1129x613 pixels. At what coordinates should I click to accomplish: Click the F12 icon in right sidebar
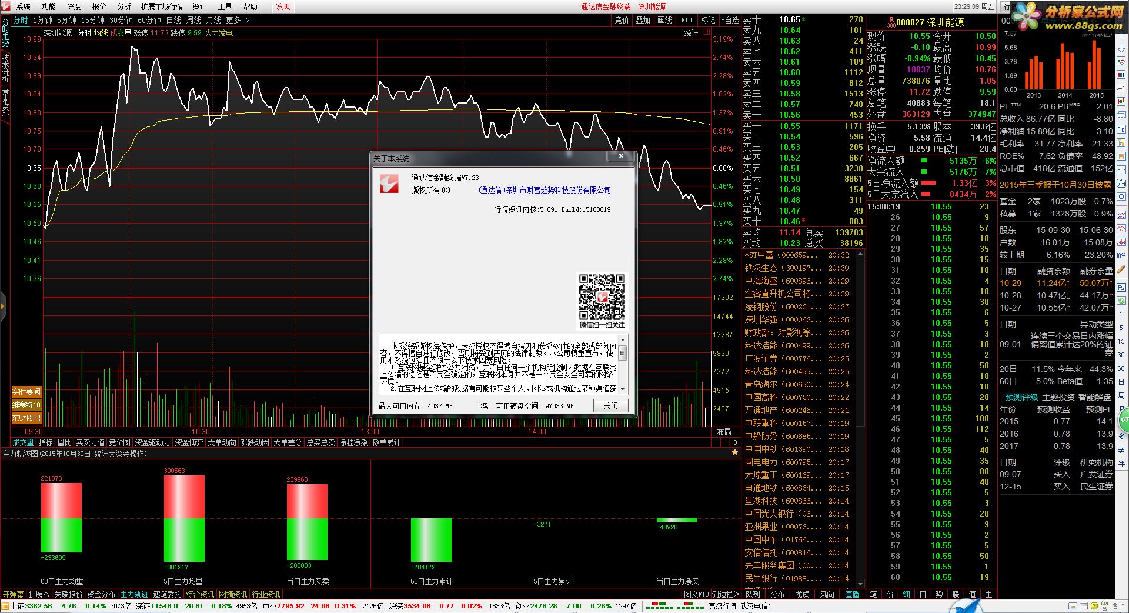coord(1121,169)
